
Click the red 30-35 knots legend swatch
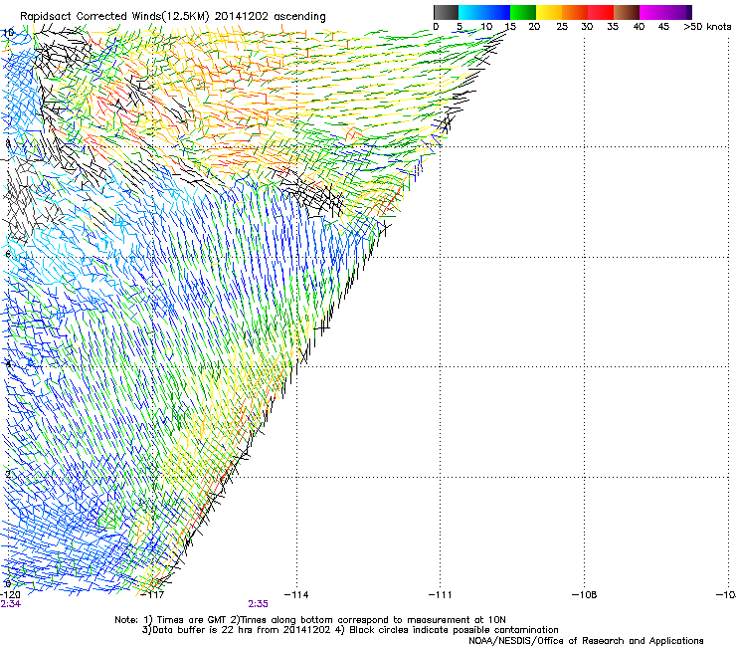(x=601, y=12)
